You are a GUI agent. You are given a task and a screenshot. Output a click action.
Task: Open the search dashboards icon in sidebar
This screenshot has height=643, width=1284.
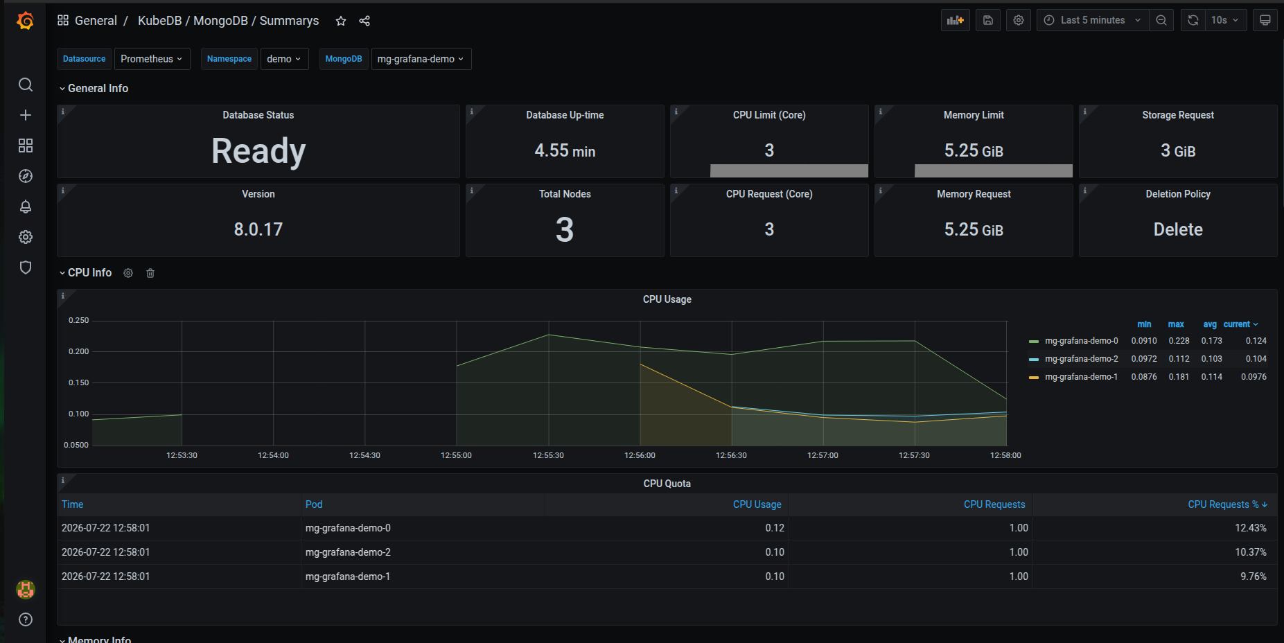26,85
